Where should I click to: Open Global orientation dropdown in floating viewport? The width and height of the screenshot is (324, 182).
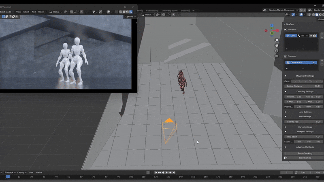[x=56, y=12]
